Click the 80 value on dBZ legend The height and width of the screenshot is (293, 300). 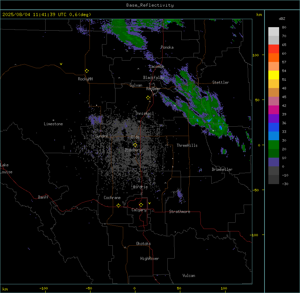(x=284, y=27)
